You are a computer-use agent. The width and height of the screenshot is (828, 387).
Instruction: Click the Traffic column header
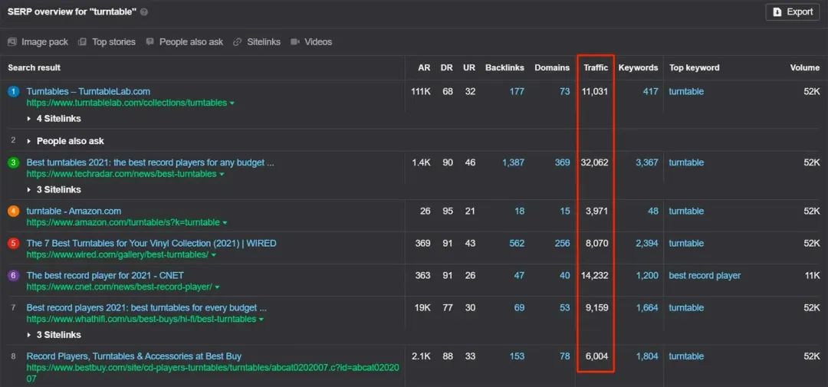click(596, 67)
